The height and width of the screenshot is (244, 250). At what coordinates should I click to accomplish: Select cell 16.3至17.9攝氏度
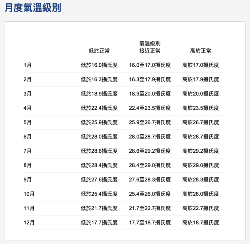pos(150,80)
